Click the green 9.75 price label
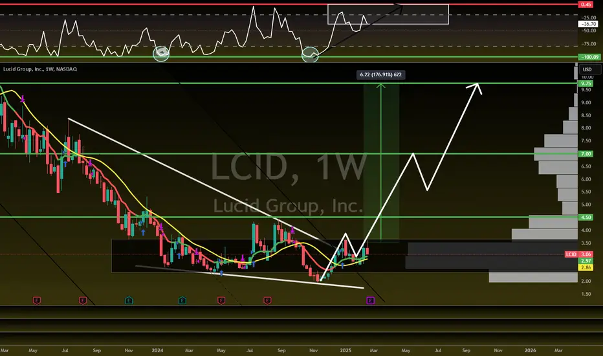The height and width of the screenshot is (356, 603). (586, 83)
